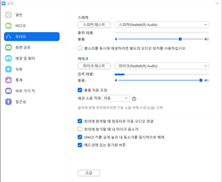
Task: Open the 화면 공유 icon
Action: pos(8,47)
